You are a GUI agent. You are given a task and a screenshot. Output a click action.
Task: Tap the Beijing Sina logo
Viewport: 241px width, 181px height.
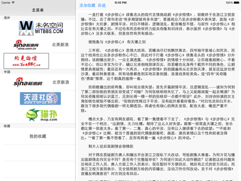[x=28, y=82]
